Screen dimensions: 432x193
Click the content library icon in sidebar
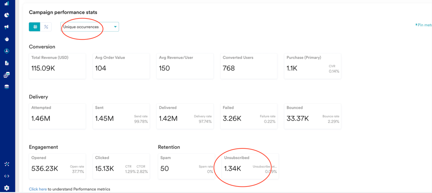click(7, 75)
